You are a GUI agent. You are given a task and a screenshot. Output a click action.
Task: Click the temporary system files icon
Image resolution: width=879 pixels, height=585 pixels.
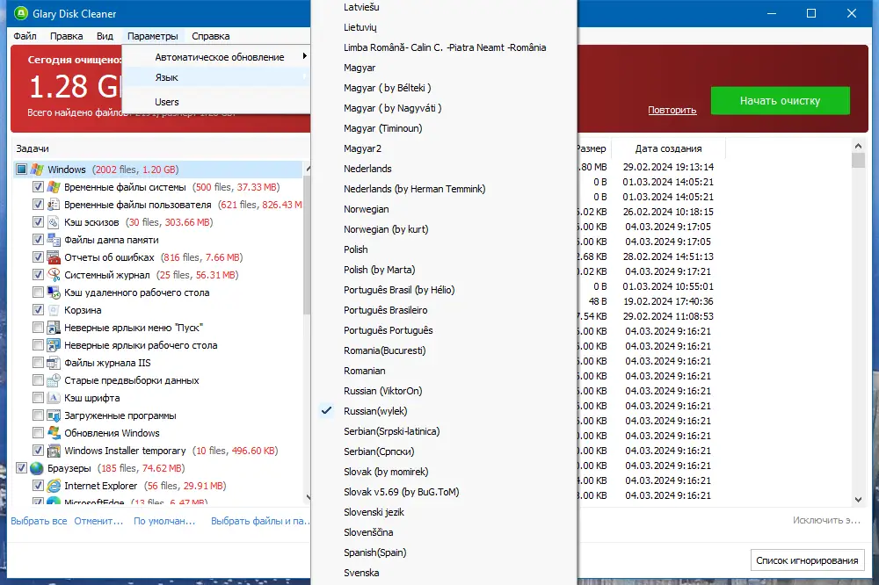54,187
